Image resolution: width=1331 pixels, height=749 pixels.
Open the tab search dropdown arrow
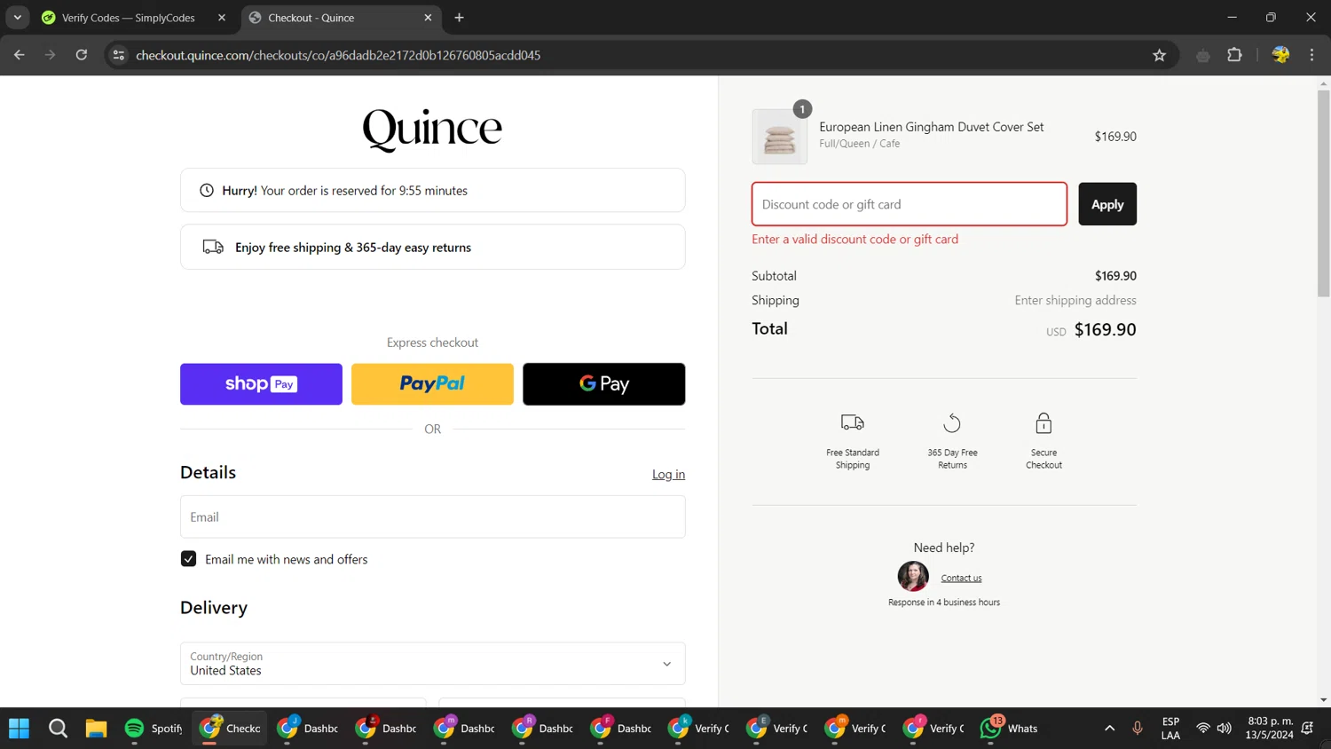(x=17, y=18)
